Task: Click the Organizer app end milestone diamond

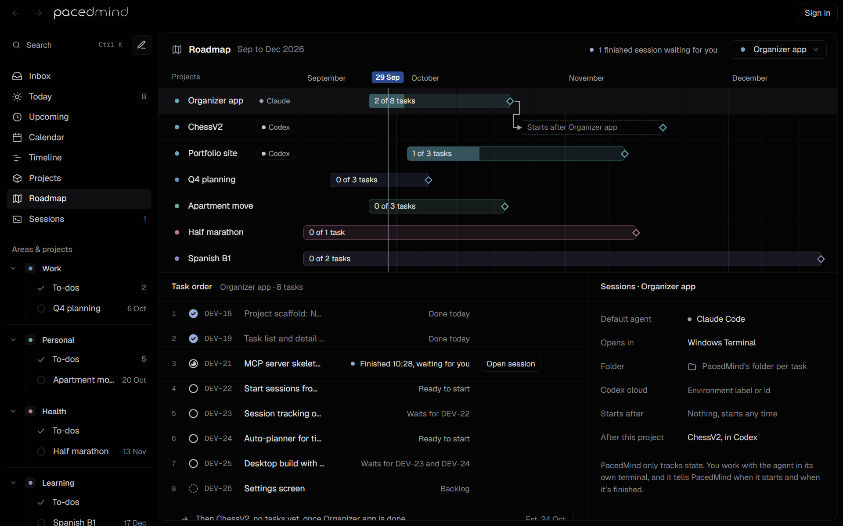Action: [510, 101]
